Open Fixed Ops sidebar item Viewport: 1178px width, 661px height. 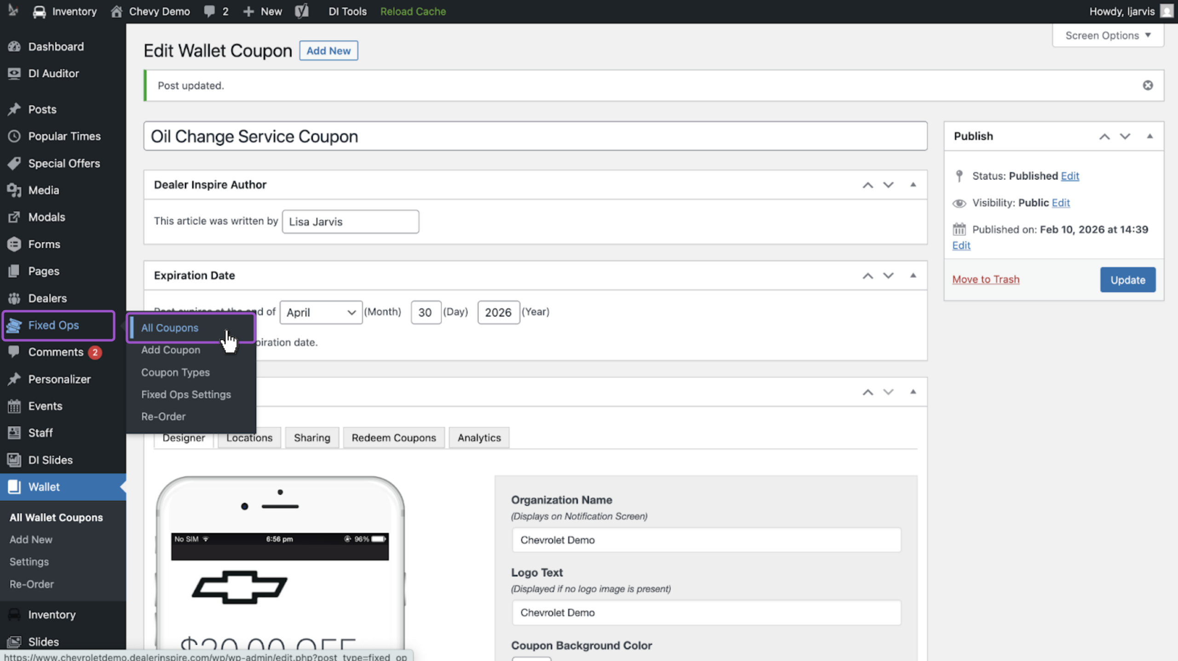(x=58, y=325)
